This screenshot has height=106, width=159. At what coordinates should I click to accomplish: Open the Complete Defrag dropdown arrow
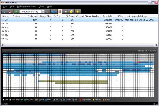[43, 11]
